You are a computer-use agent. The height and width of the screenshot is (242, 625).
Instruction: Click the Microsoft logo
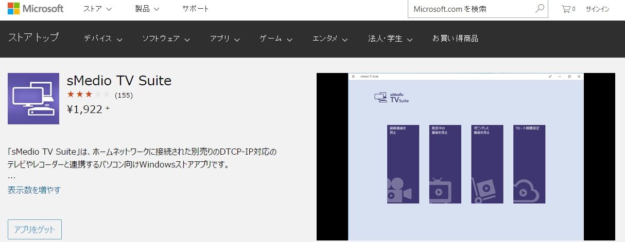(36, 9)
